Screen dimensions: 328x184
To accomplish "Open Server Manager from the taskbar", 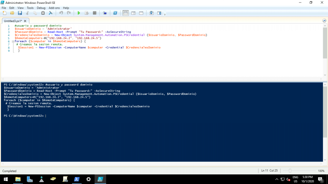I will [30, 179].
